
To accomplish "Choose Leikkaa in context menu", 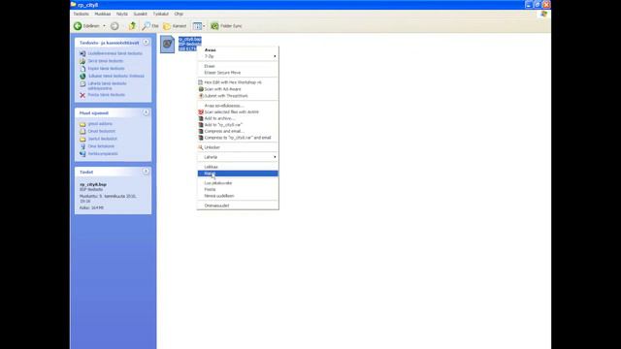I will coord(238,167).
